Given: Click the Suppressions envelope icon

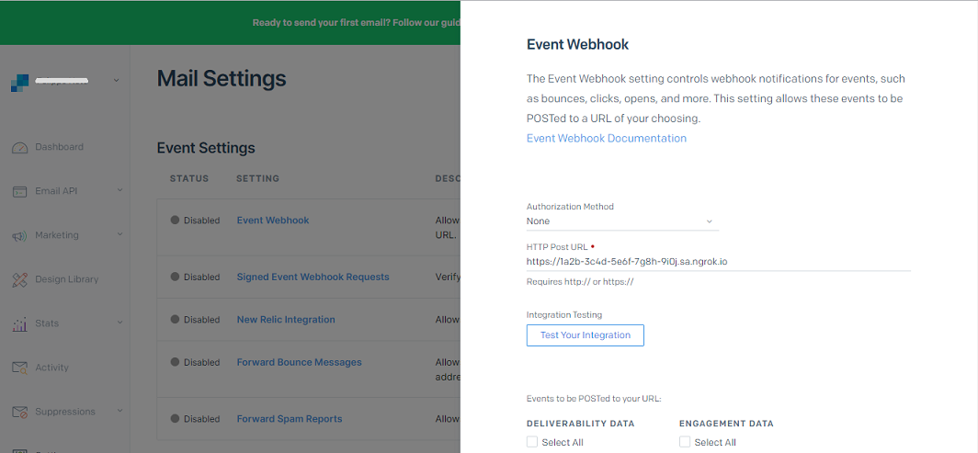Looking at the screenshot, I should [x=20, y=413].
